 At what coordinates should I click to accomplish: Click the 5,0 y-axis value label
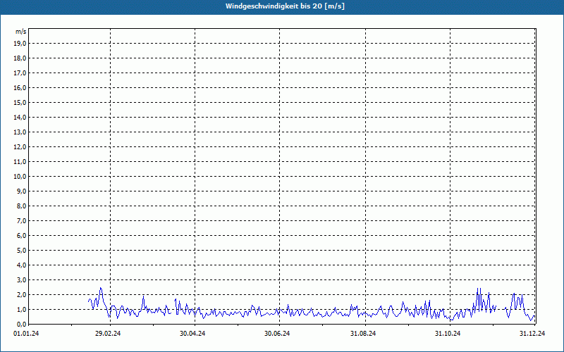click(x=22, y=251)
